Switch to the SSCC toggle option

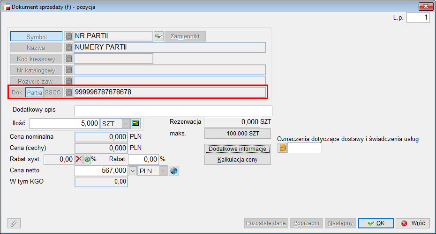(x=53, y=92)
